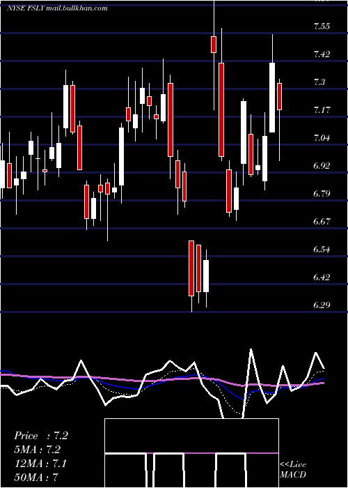This screenshot has height=488, width=348.
Task: Click the 12MA : 7.1 readout
Action: point(40,464)
